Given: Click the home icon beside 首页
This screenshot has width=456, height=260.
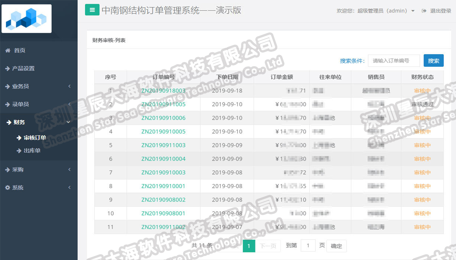Looking at the screenshot, I should [8, 50].
